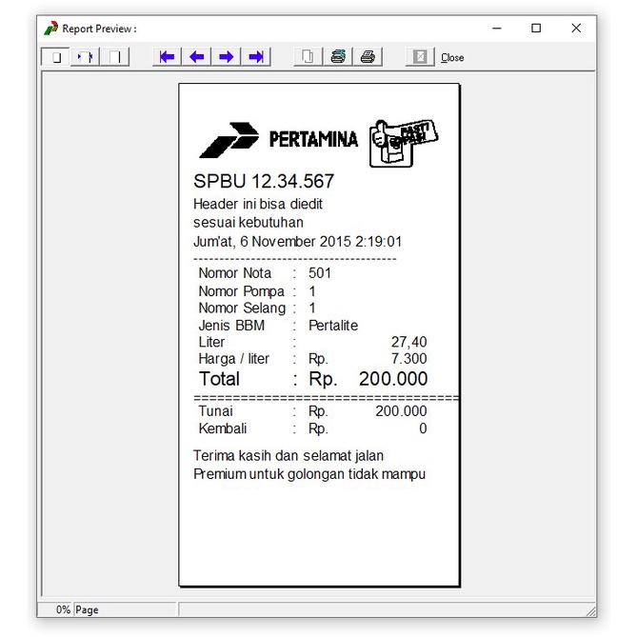
Task: Maximize the Report Preview window
Action: (x=536, y=29)
